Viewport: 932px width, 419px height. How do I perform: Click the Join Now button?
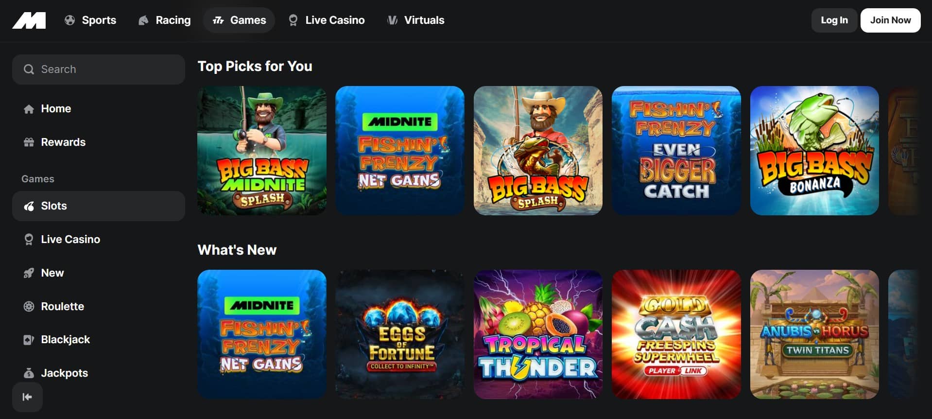tap(890, 20)
